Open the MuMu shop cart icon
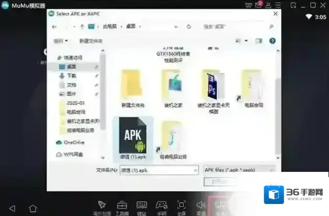 (248, 5)
